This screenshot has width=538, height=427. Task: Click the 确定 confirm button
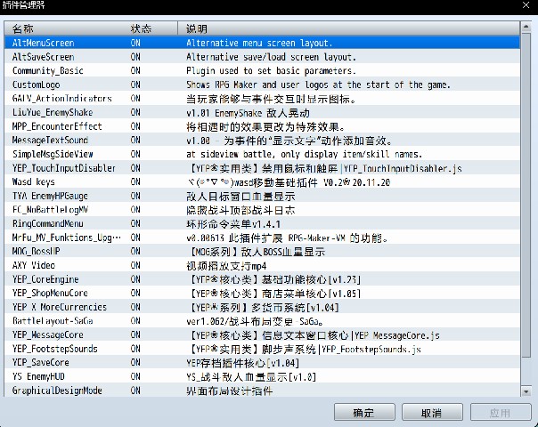pyautogui.click(x=364, y=412)
